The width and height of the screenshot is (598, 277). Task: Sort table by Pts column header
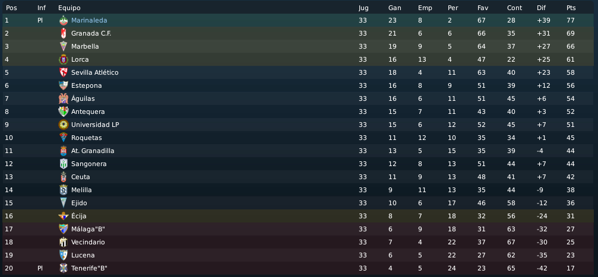pyautogui.click(x=571, y=8)
